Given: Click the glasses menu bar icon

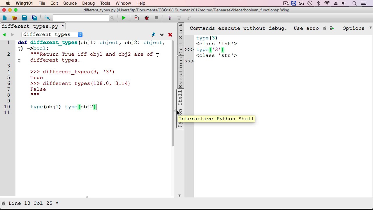Looking at the screenshot, I should [301, 3].
